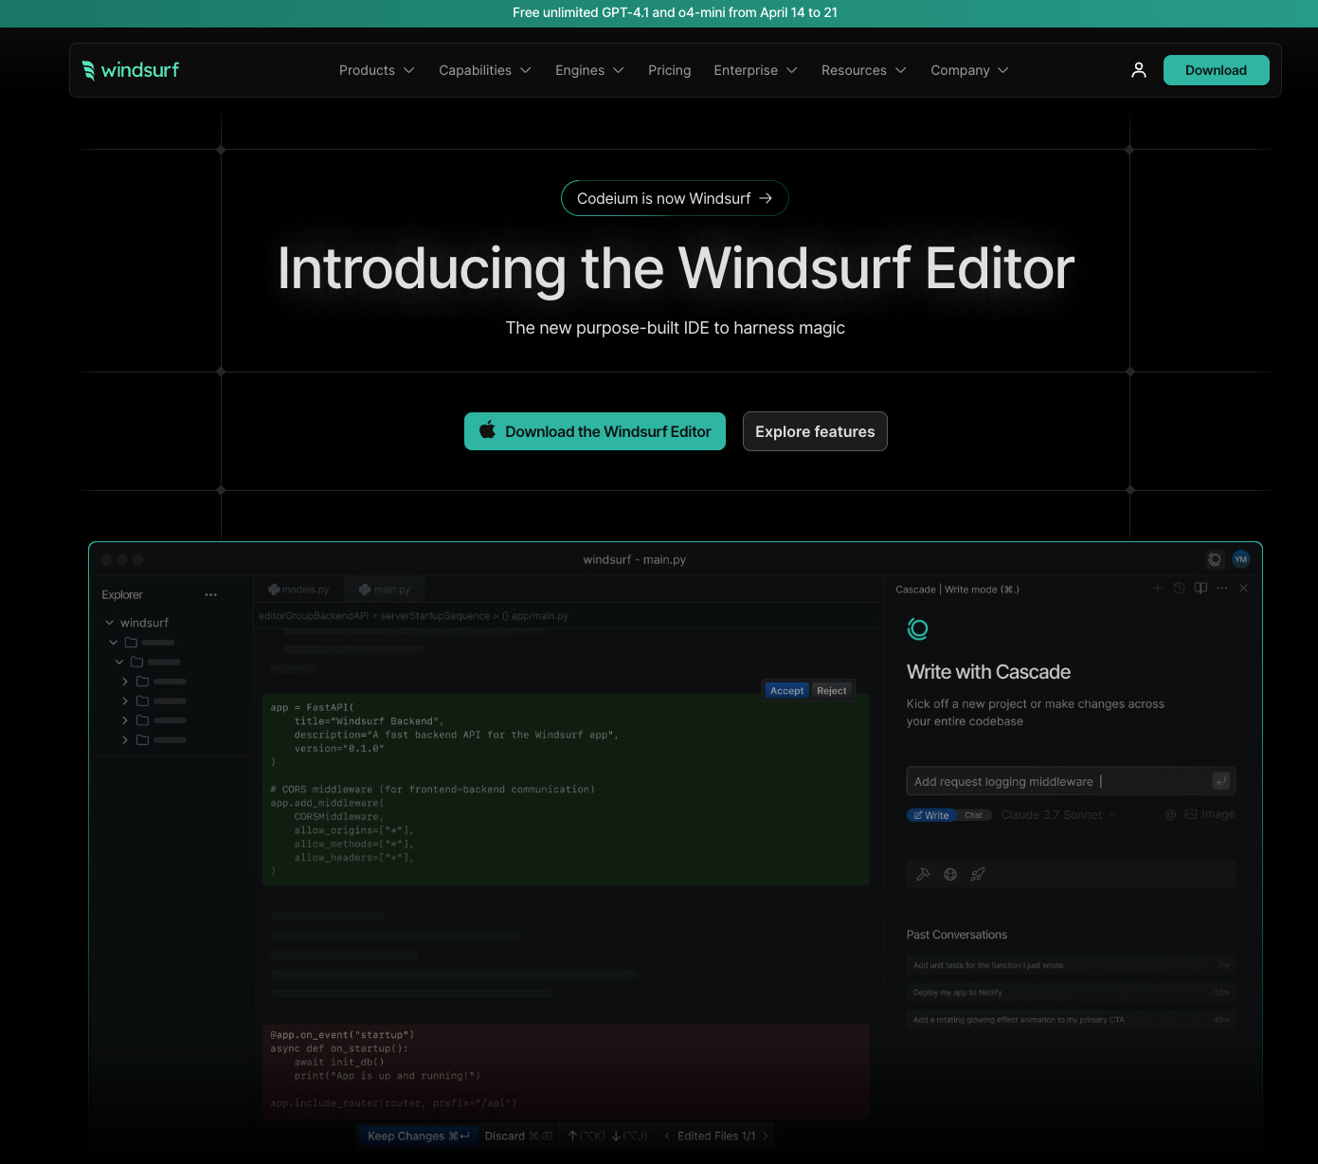This screenshot has width=1318, height=1164.
Task: Accept the suggested code change
Action: click(x=786, y=691)
